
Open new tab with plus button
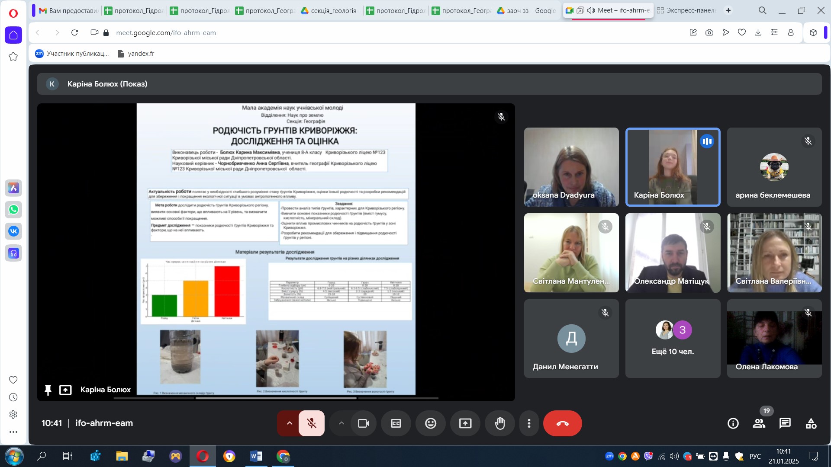(x=729, y=10)
